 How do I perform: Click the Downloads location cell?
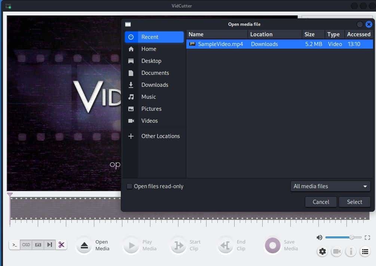coord(264,44)
